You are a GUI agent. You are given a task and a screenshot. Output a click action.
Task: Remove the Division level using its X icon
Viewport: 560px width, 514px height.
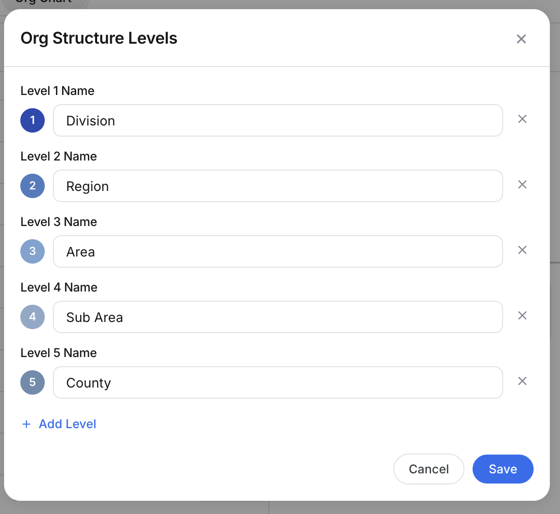point(522,119)
